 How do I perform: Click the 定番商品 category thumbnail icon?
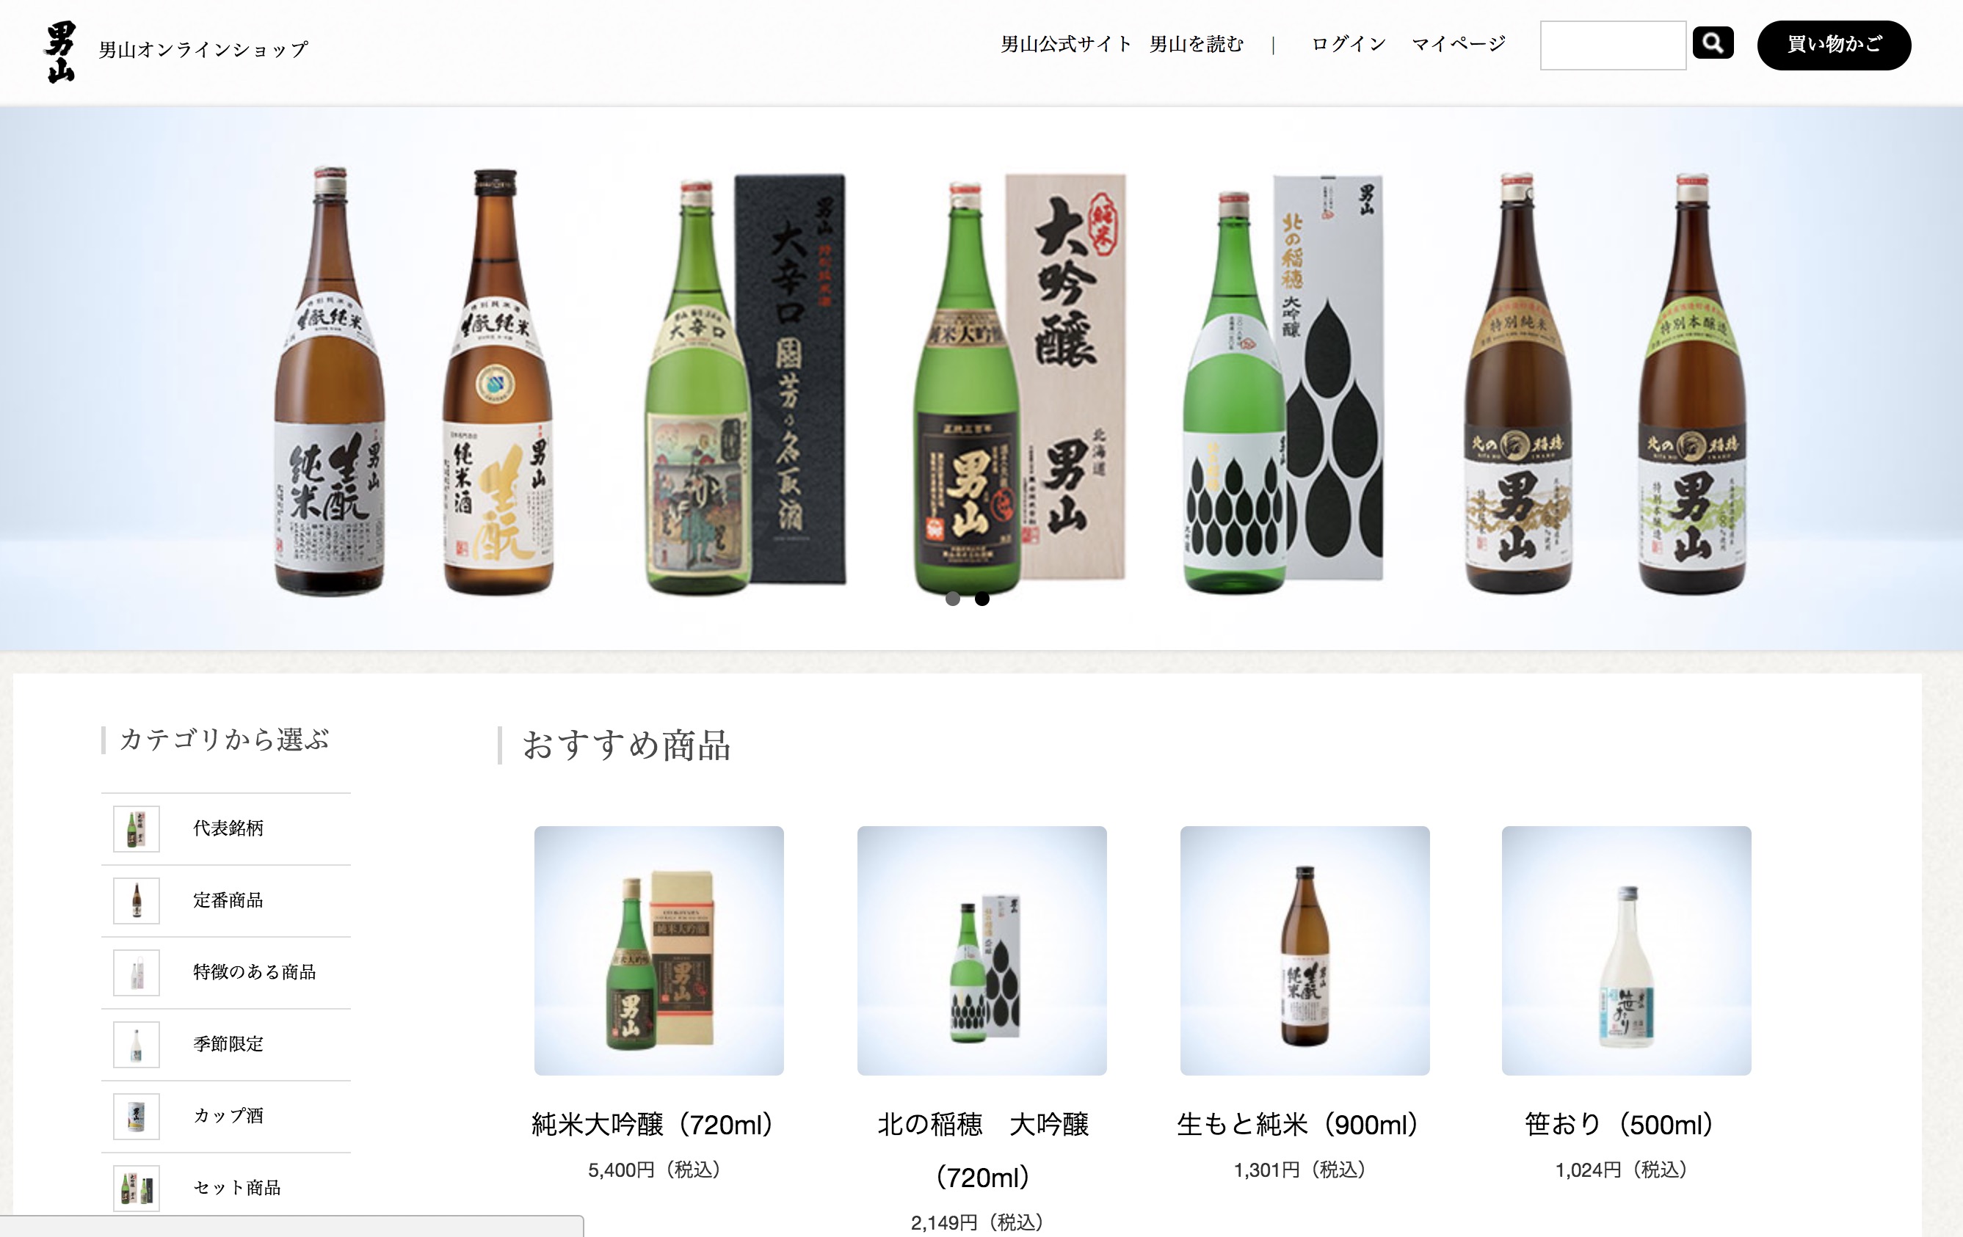tap(136, 900)
